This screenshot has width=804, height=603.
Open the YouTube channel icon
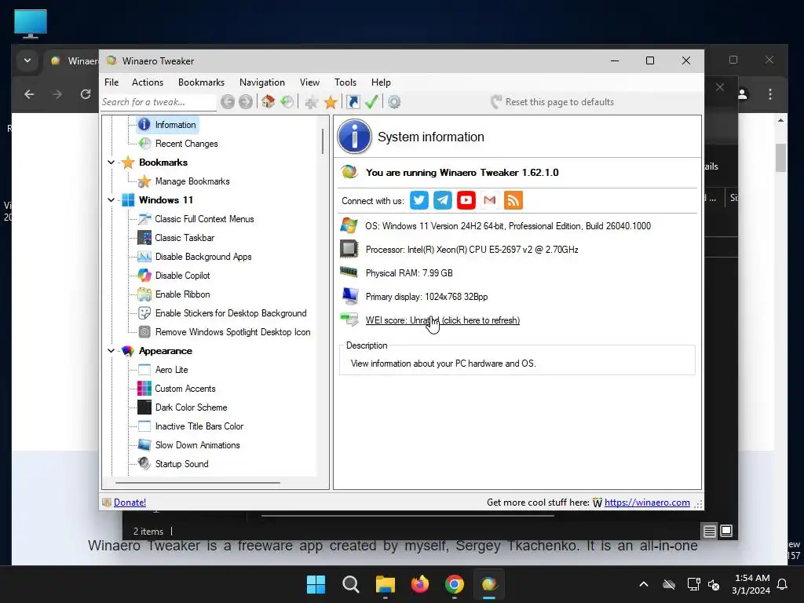click(466, 200)
